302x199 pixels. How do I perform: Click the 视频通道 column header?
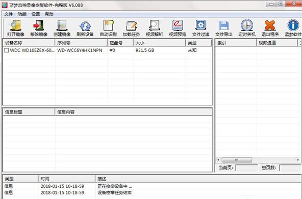[277, 43]
